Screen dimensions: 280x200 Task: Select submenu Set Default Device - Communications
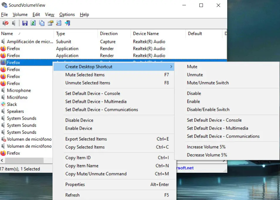coord(227,136)
